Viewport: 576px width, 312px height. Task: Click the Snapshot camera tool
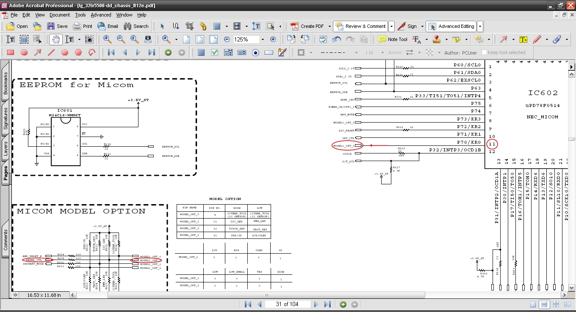pos(89,39)
